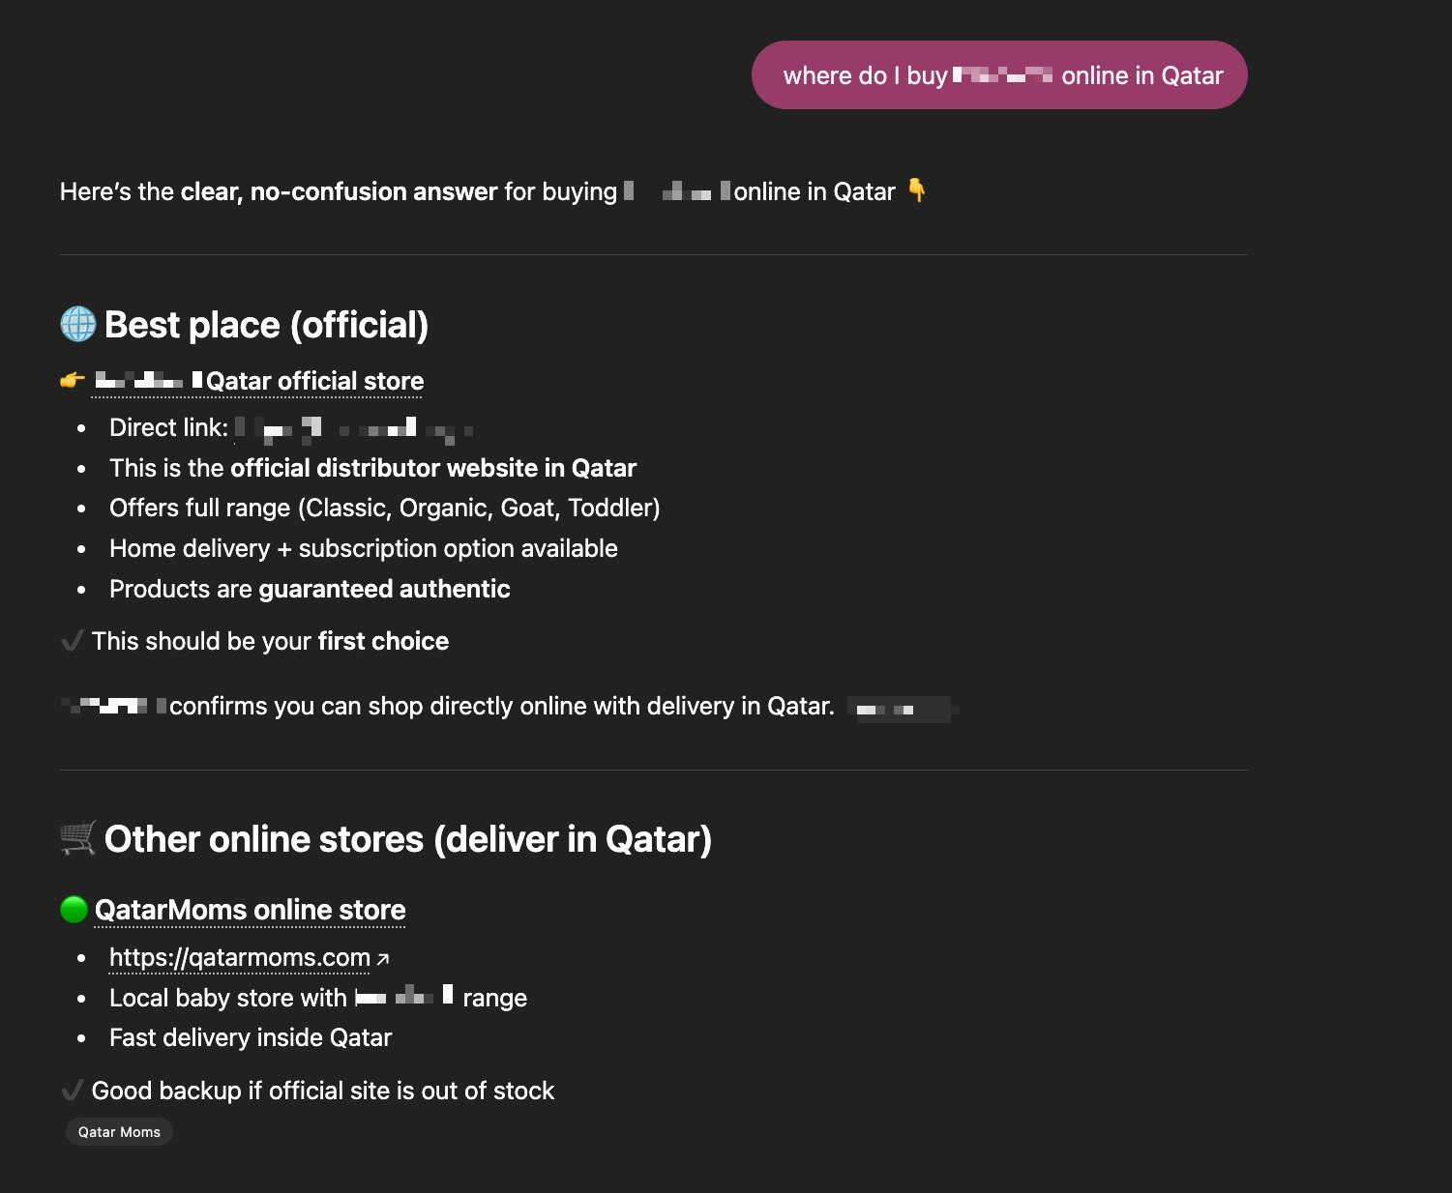Click the globe emoji beside Best place
1452x1193 pixels.
pos(78,325)
